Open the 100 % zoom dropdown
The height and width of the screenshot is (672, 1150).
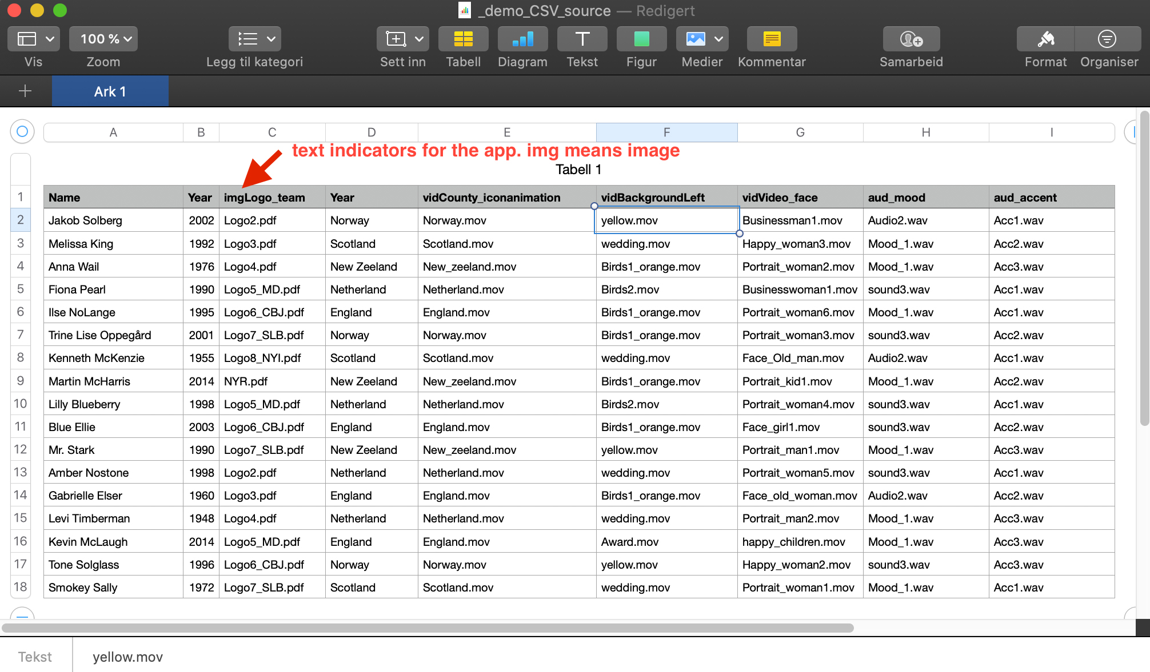[103, 39]
